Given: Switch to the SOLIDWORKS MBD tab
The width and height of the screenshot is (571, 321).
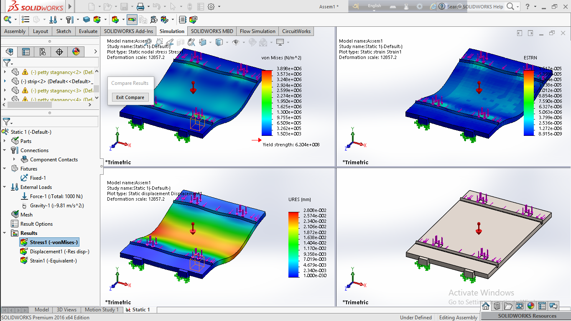Looking at the screenshot, I should [212, 31].
